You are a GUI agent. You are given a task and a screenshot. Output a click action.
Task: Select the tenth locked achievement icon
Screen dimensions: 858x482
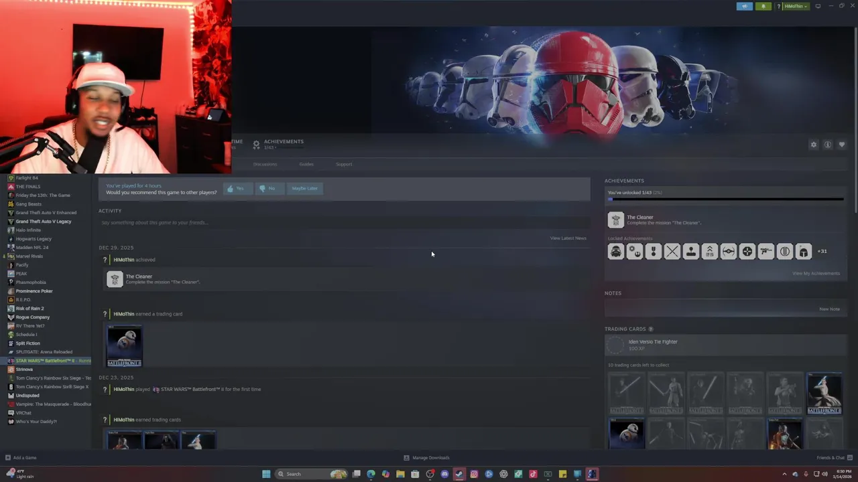785,252
